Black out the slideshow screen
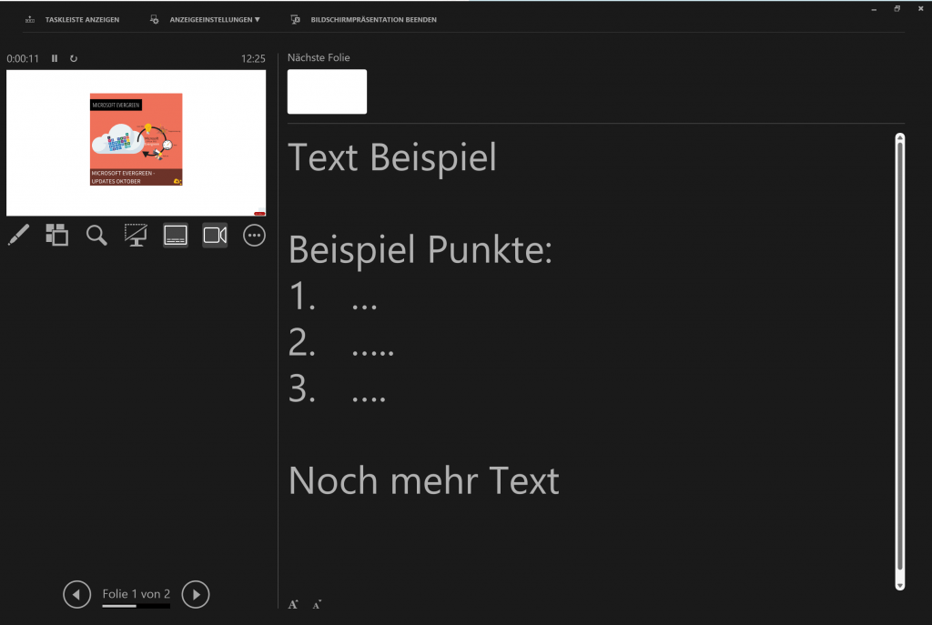 136,236
